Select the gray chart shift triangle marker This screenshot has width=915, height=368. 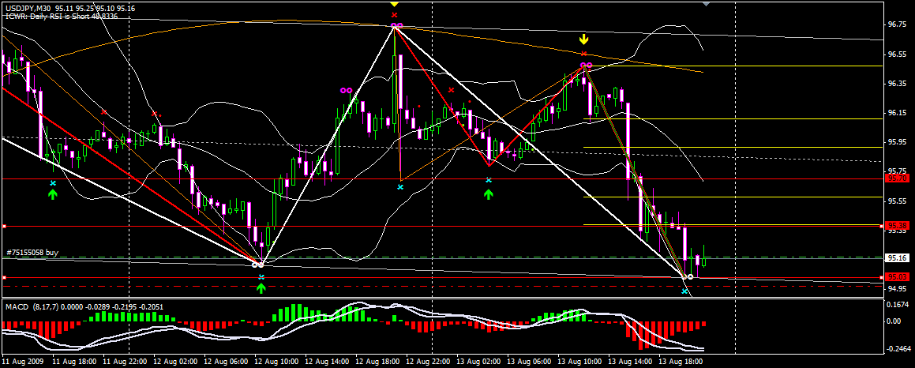[x=707, y=3]
